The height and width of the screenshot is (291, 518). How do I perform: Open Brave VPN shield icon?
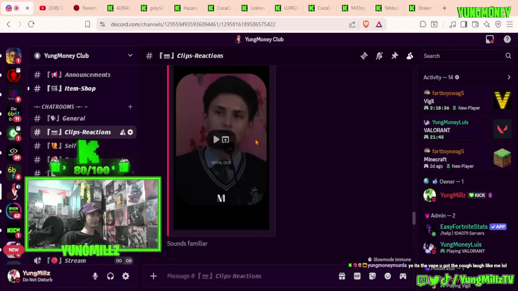click(x=498, y=24)
